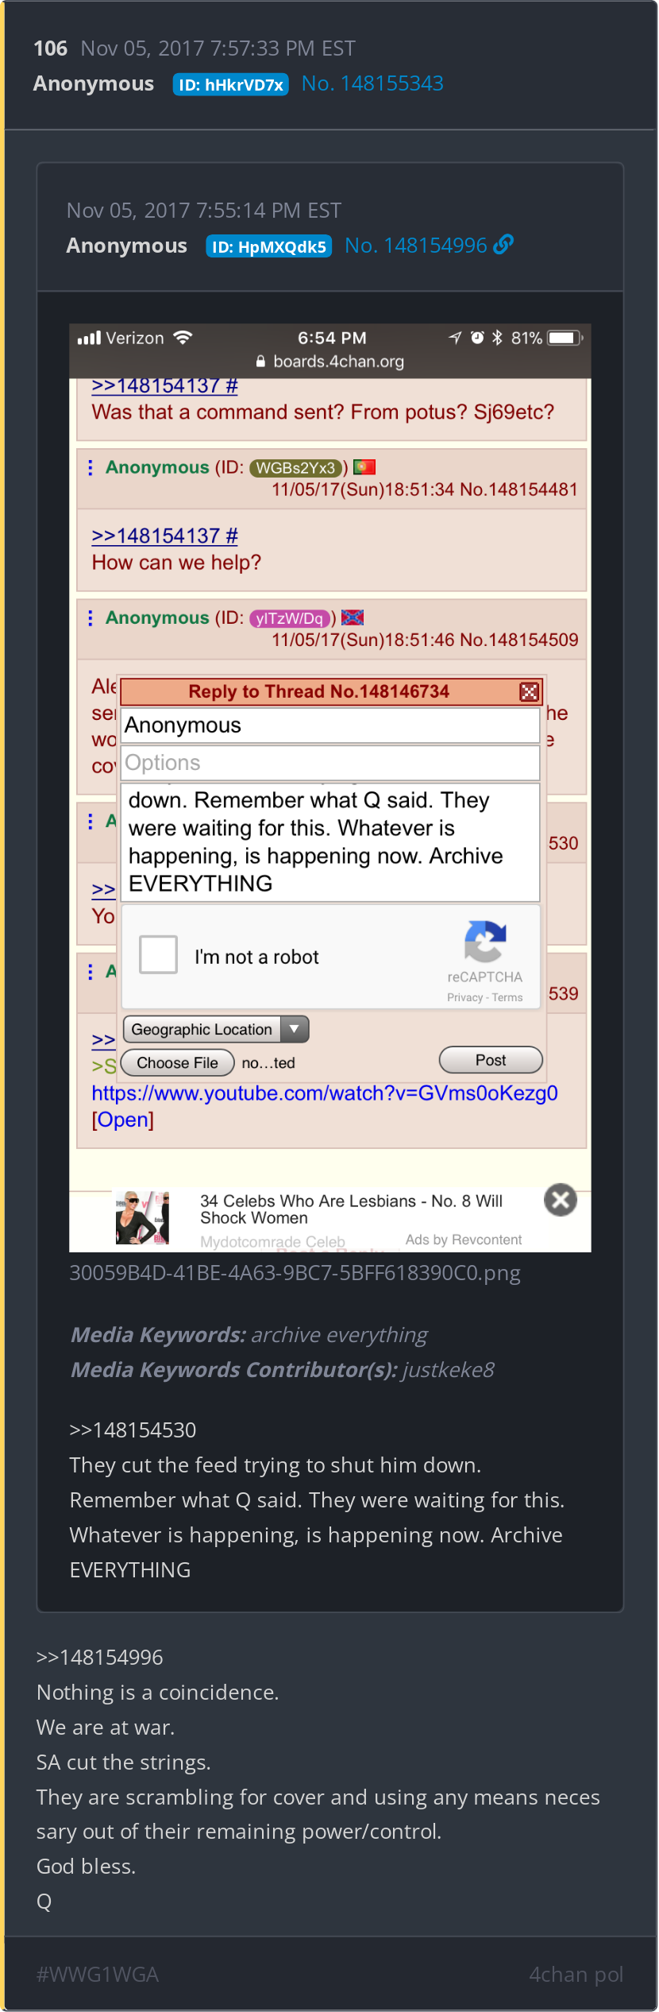Image resolution: width=659 pixels, height=2012 pixels.
Task: Click the Choose File button
Action: coord(177,1062)
